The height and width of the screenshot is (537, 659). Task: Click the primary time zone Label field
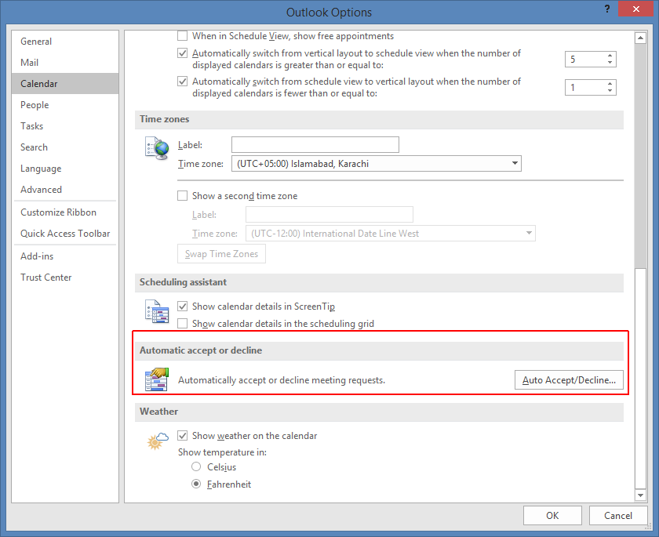315,144
